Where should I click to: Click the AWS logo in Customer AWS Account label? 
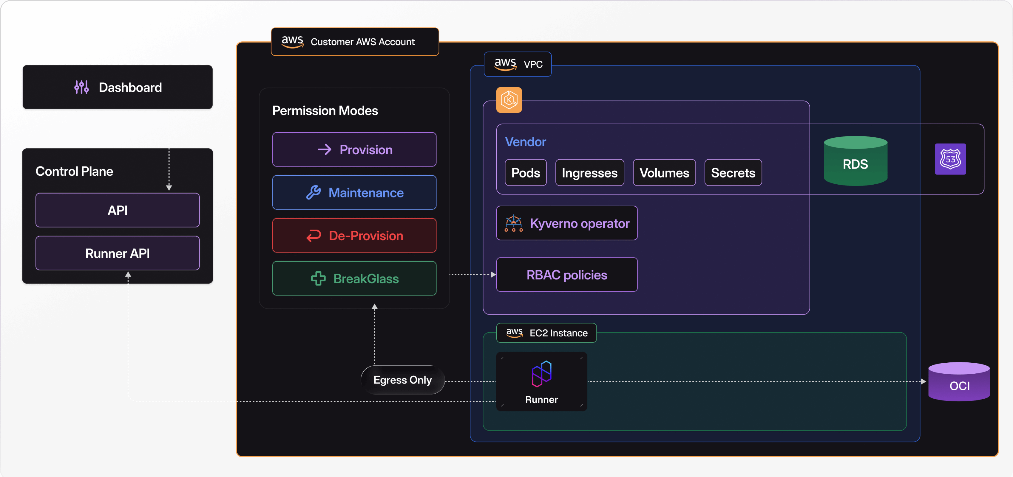pos(292,42)
